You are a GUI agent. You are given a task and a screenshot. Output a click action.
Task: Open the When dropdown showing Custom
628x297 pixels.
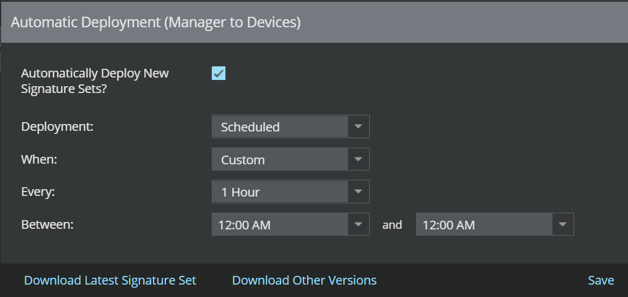pyautogui.click(x=290, y=159)
